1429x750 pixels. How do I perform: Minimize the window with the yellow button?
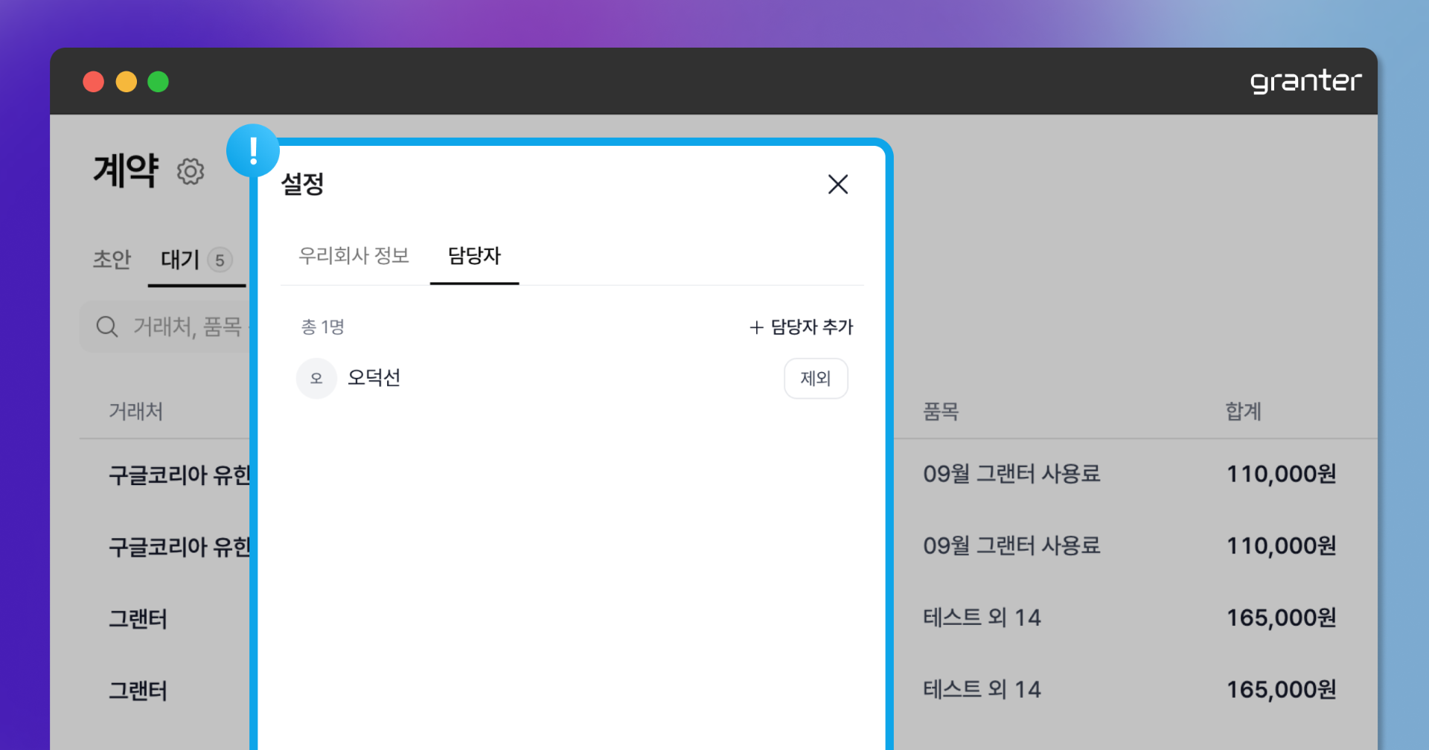[126, 81]
